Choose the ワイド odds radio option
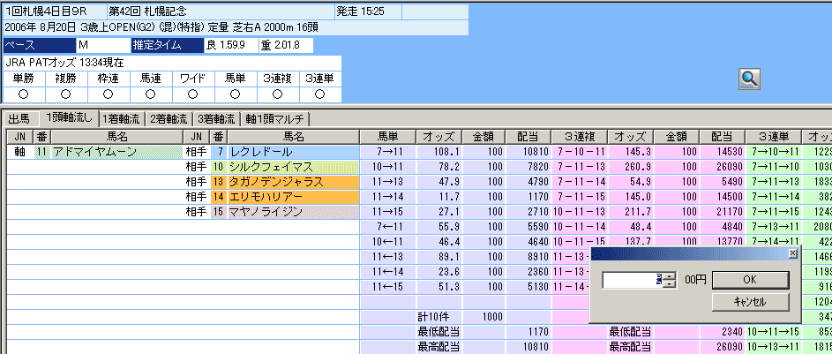The height and width of the screenshot is (354, 832). pyautogui.click(x=192, y=94)
